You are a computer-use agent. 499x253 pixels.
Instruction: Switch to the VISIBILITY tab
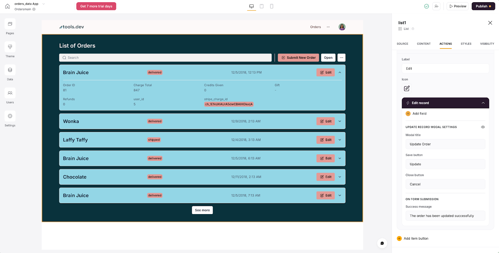487,44
